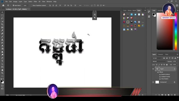The height and width of the screenshot is (101, 179).
Task: Hide the Background layer
Action: click(153, 82)
